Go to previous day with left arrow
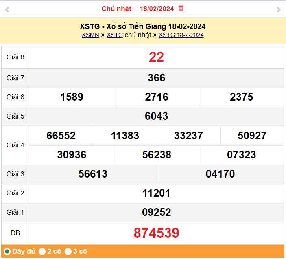The image size is (286, 259). 7,9
